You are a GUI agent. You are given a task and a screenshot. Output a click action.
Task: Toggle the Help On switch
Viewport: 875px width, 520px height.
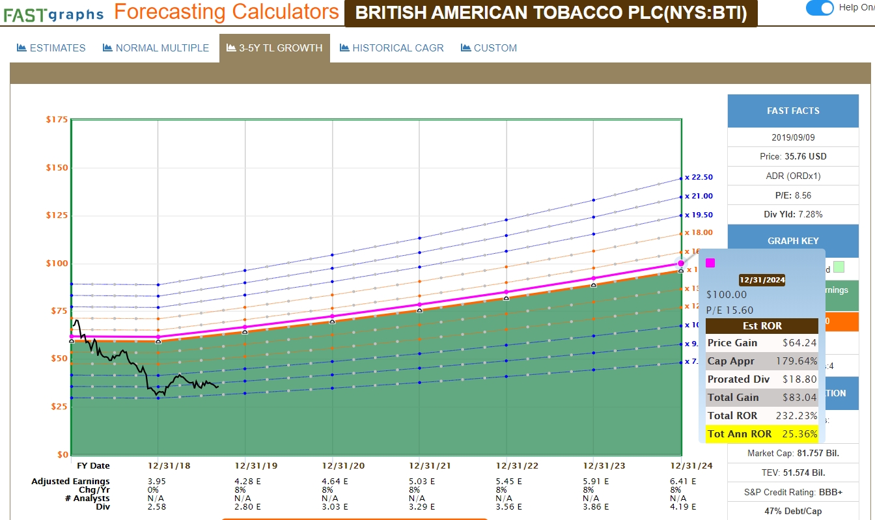tap(820, 8)
